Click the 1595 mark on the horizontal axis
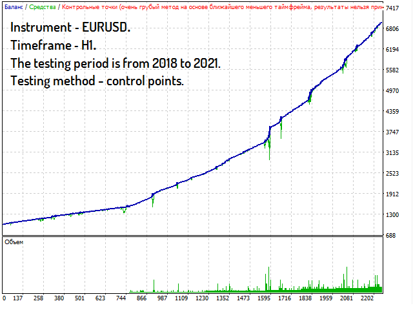 pyautogui.click(x=263, y=298)
